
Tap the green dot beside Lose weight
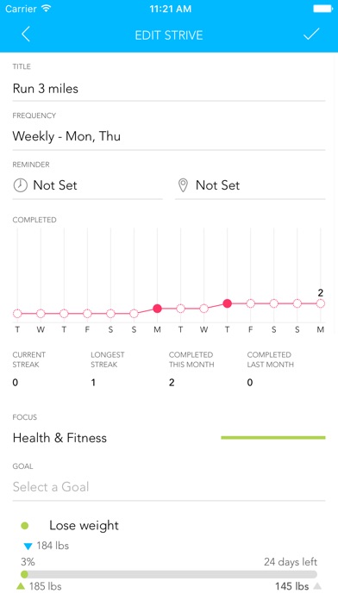point(24,526)
